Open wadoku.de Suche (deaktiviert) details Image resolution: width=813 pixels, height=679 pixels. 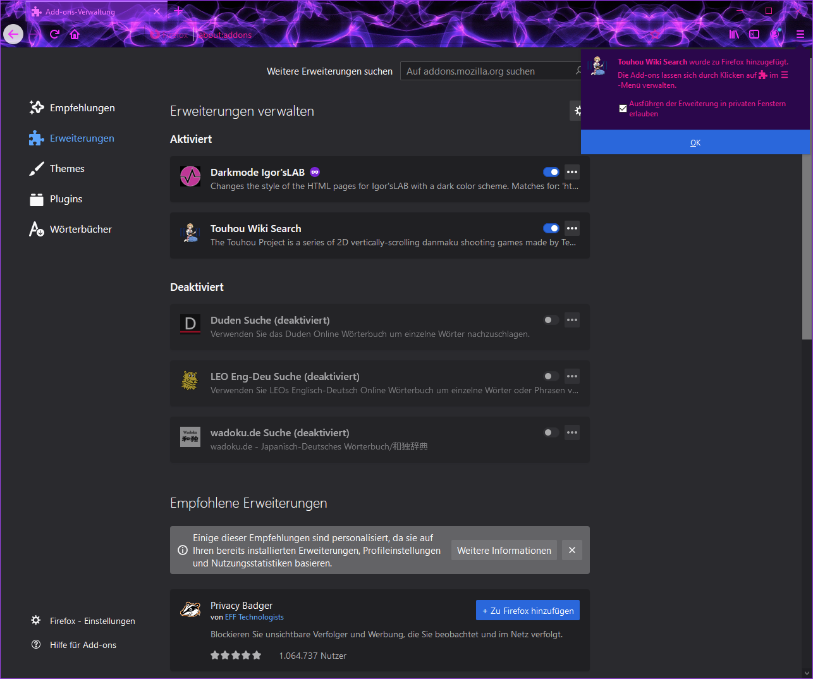click(x=279, y=432)
